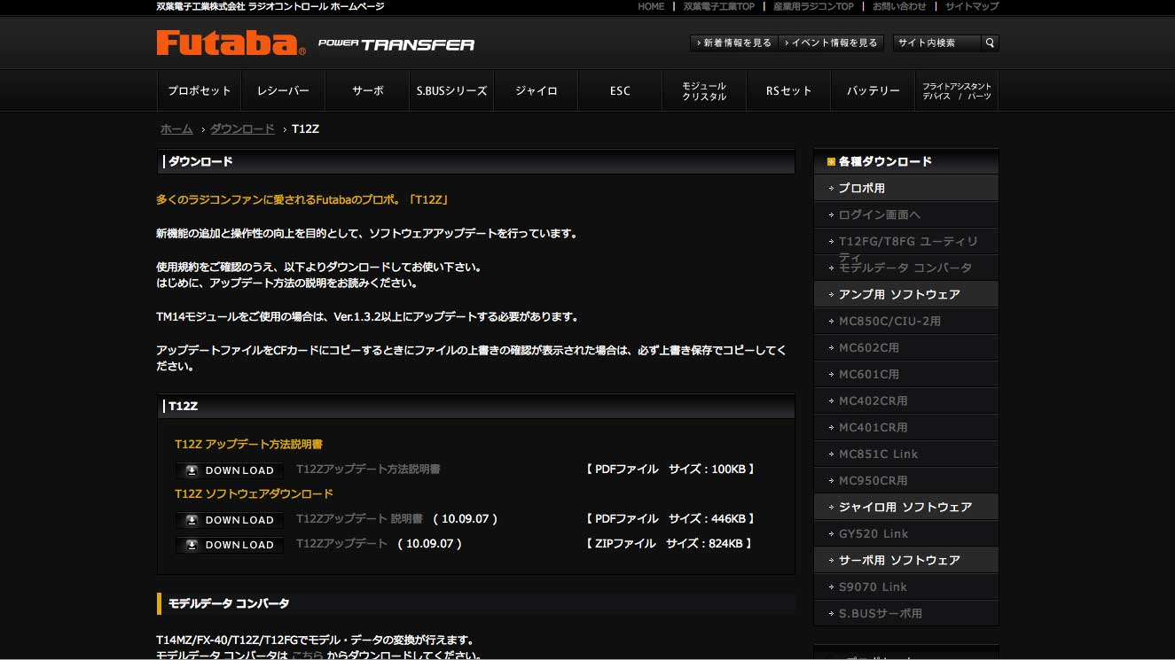This screenshot has width=1175, height=660.
Task: Click T12Z アップデート方法説明書 orange heading
Action: point(248,444)
